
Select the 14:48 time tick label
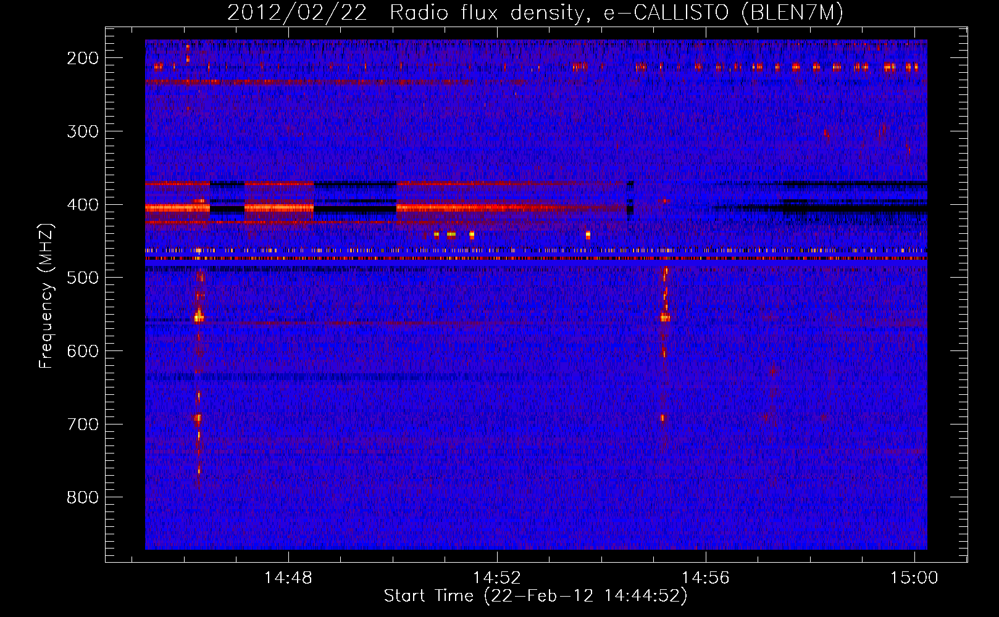288,578
